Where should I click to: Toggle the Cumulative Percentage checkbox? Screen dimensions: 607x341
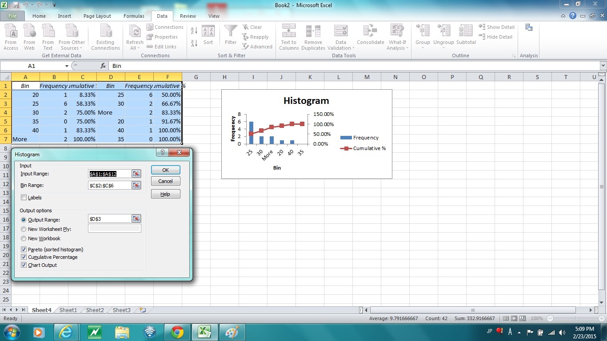24,257
